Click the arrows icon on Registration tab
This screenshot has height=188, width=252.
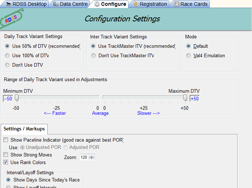(x=136, y=4)
